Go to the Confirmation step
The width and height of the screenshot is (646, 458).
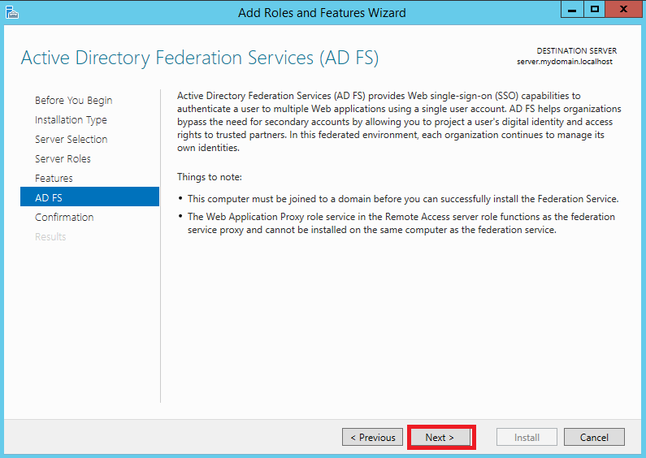(x=64, y=217)
